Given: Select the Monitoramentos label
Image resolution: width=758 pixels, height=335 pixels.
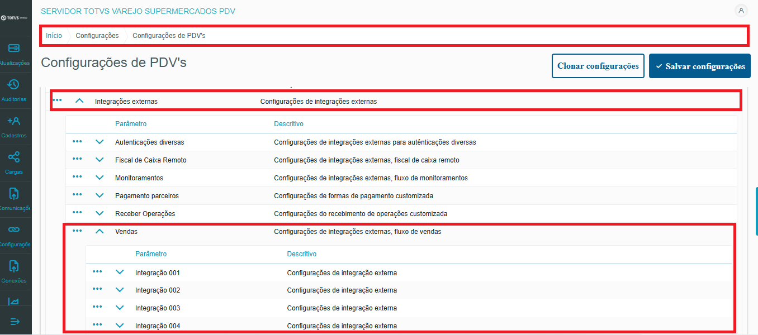Looking at the screenshot, I should click(x=139, y=178).
